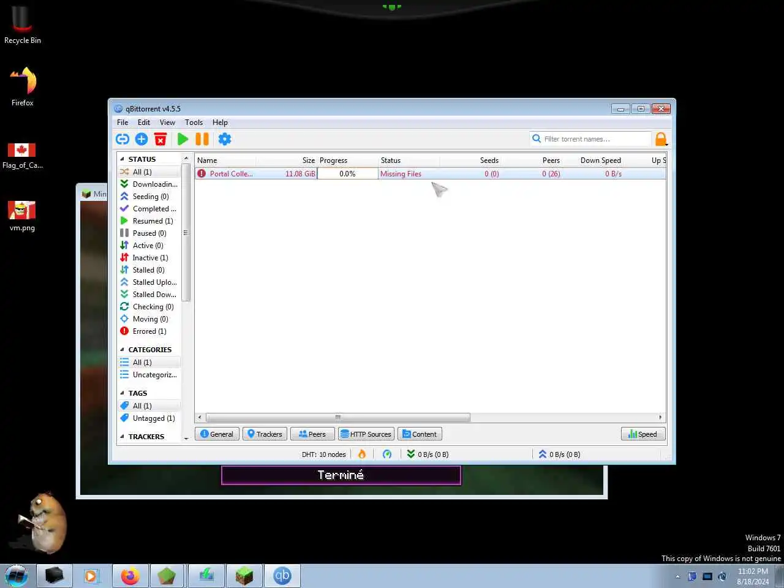Screen dimensions: 784x588
Task: Click the orange lock icon in toolbar
Action: (x=661, y=139)
